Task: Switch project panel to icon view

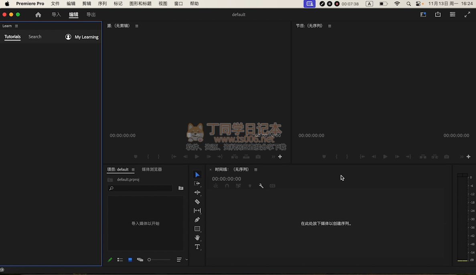Action: tap(130, 260)
